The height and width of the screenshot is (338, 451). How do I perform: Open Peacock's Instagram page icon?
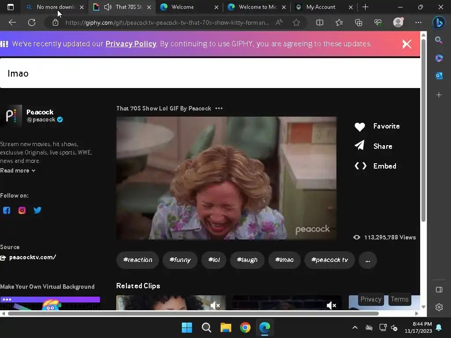click(22, 210)
